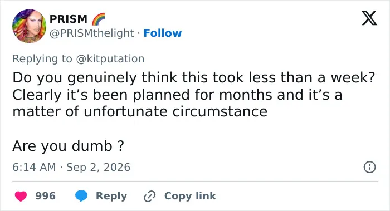Click the blue reply speech bubble icon
Viewport: 390px width, 211px height.
tap(81, 196)
